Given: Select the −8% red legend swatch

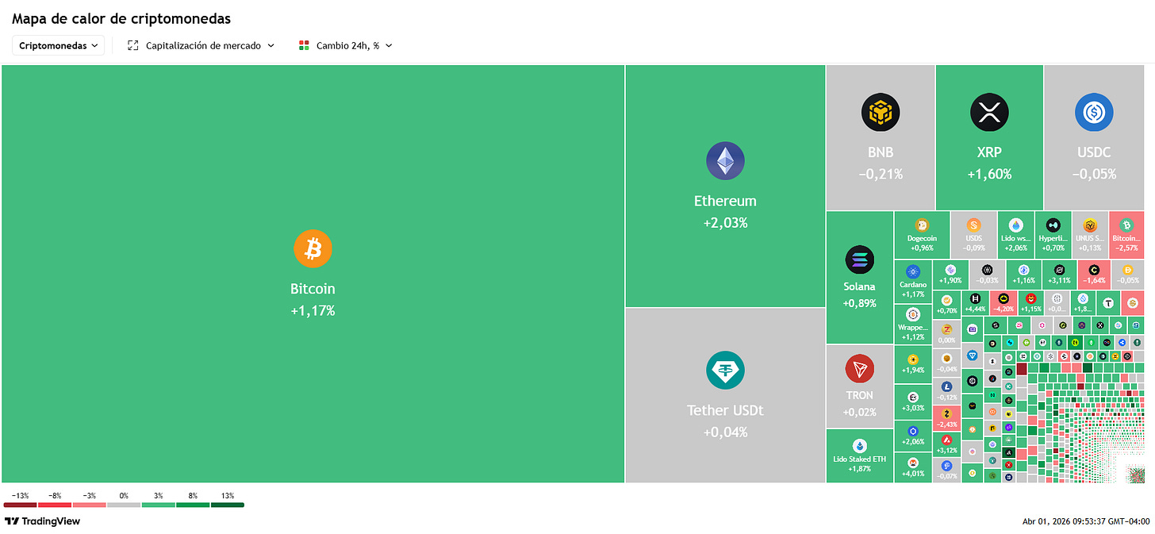Looking at the screenshot, I should coord(55,505).
